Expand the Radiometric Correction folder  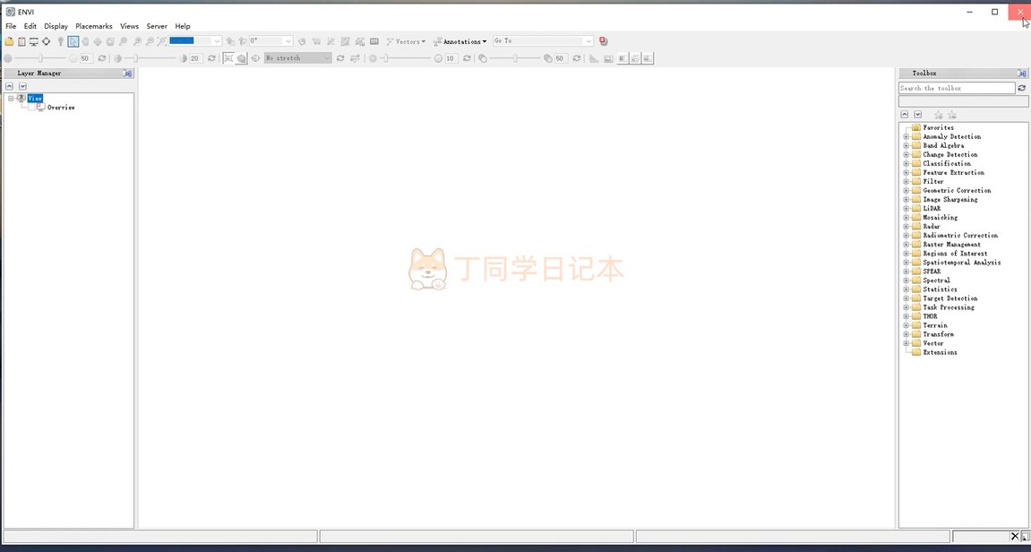pos(906,236)
